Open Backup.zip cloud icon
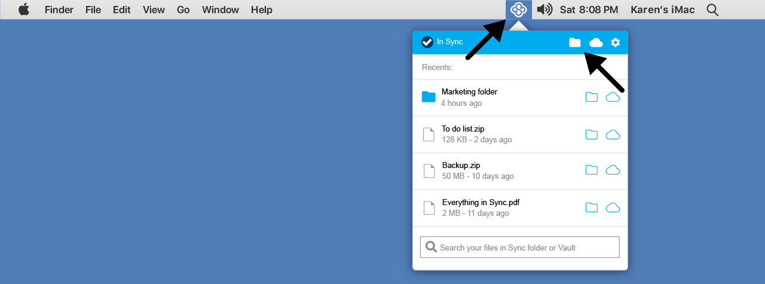 613,170
